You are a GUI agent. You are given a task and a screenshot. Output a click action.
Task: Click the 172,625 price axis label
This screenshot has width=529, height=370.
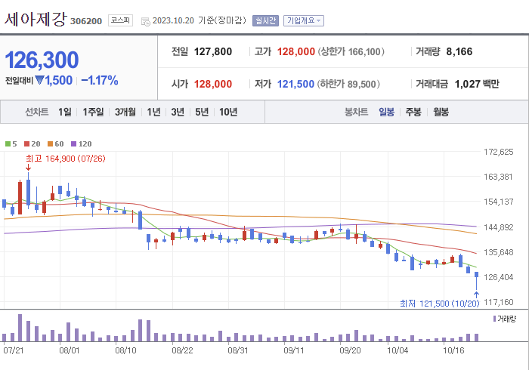[x=498, y=152]
